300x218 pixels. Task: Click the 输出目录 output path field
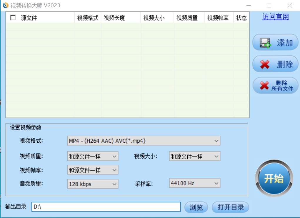(x=106, y=207)
